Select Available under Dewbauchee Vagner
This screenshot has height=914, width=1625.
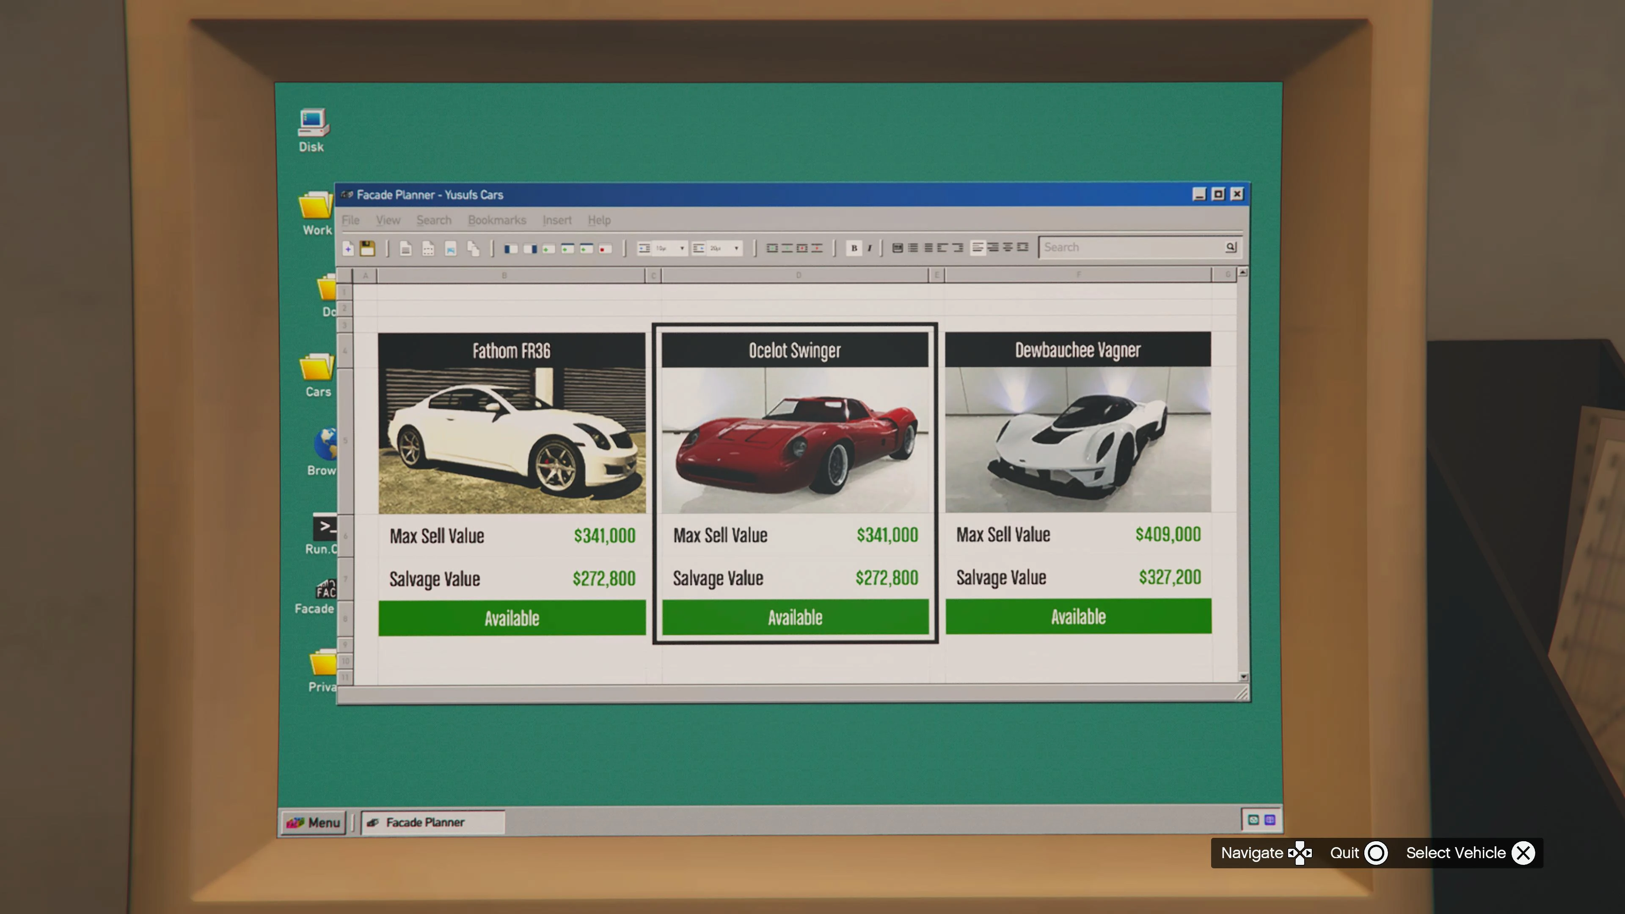point(1078,616)
